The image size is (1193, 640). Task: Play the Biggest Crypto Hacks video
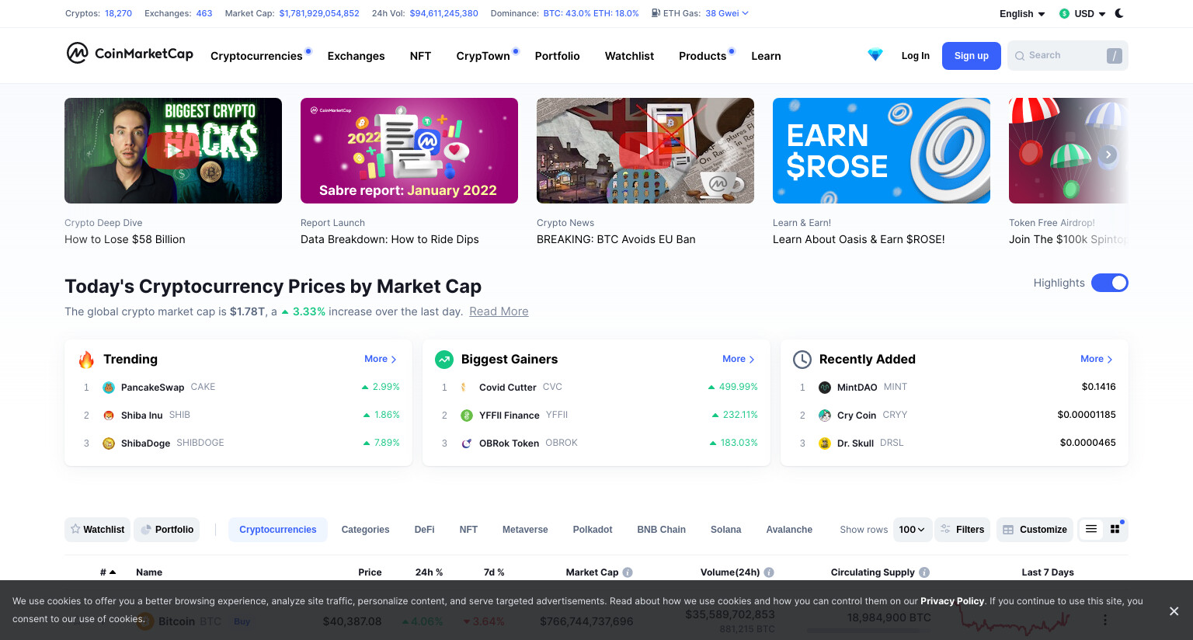tap(173, 151)
